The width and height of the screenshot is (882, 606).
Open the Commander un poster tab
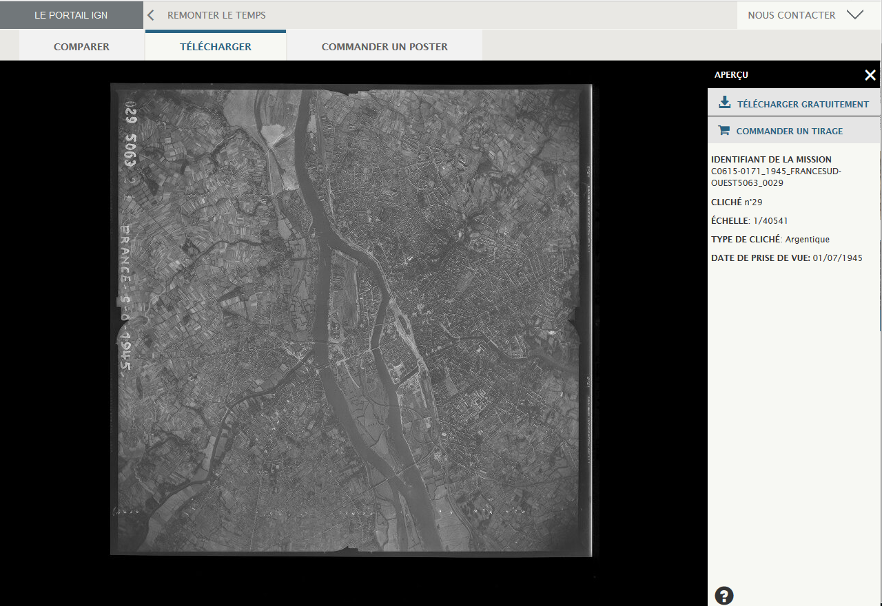(x=384, y=47)
